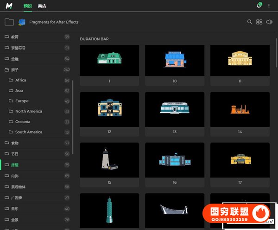278x230 pixels.
Task: Click the Fragments for After Effects pack icon
Action: [22, 22]
